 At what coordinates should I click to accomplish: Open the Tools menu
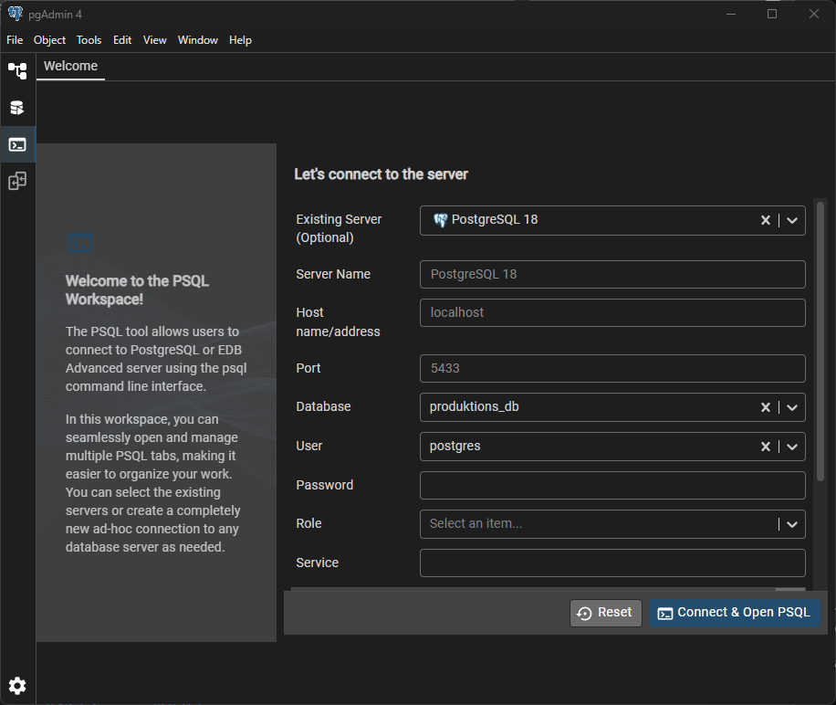[x=89, y=40]
